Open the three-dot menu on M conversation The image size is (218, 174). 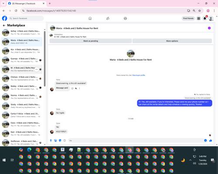pyautogui.click(x=37, y=69)
